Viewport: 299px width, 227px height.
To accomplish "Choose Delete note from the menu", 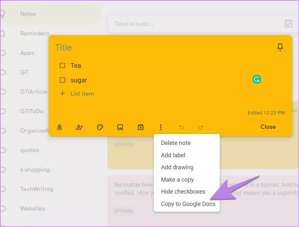I will pos(176,143).
